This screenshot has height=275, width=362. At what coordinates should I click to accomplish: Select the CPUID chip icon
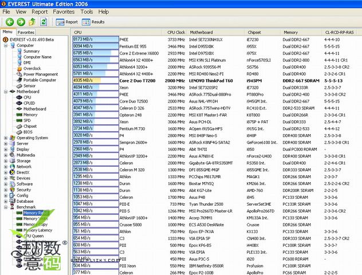coord(19,103)
